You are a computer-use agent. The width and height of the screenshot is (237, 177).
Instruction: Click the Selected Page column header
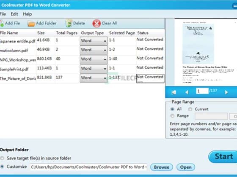click(122, 33)
